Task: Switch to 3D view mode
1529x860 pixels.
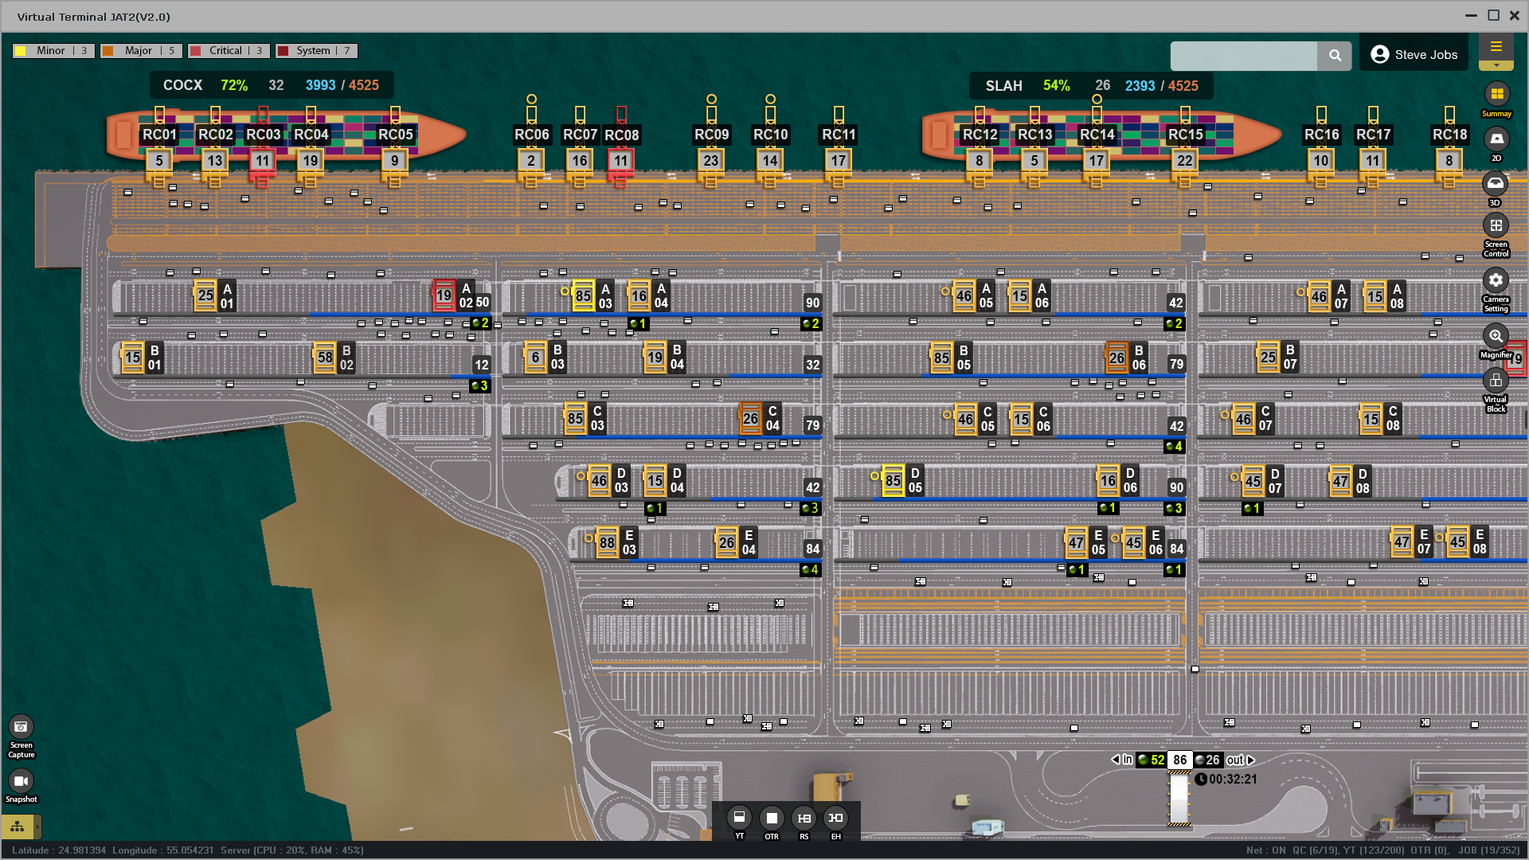Action: [1496, 184]
